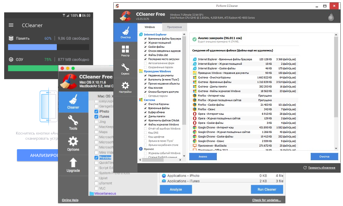
Task: Click results panel scroll-down arrow
Action: click(x=336, y=148)
